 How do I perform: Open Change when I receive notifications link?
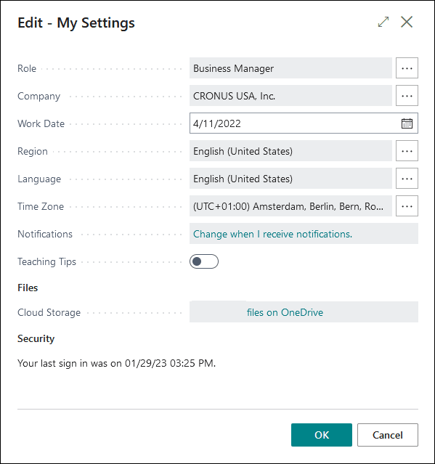point(272,234)
